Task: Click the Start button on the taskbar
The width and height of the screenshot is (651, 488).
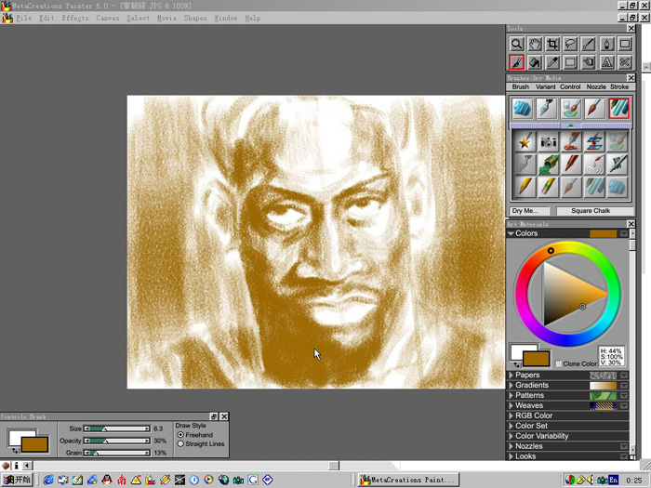Action: pos(17,480)
